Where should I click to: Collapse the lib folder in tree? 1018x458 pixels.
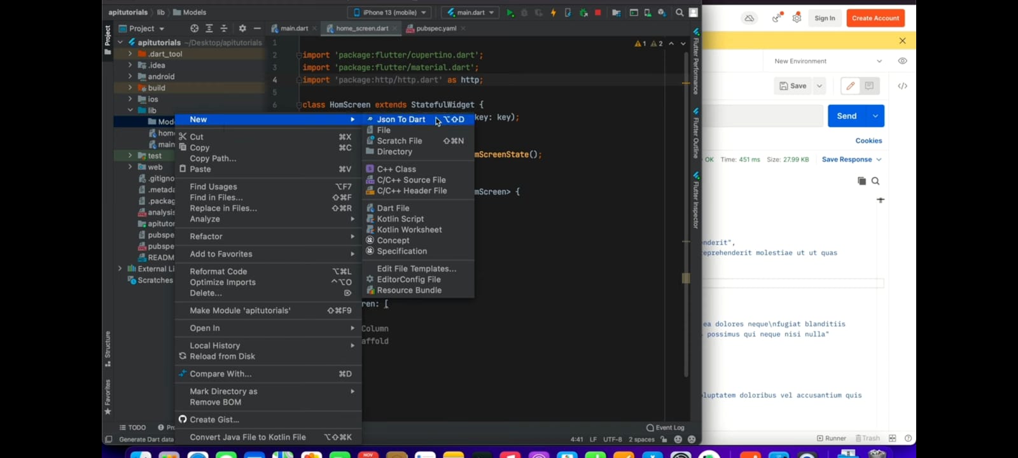pos(130,110)
